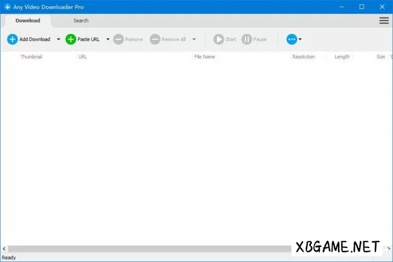This screenshot has height=262, width=393.
Task: Click the Remove minus icon
Action: [x=119, y=39]
